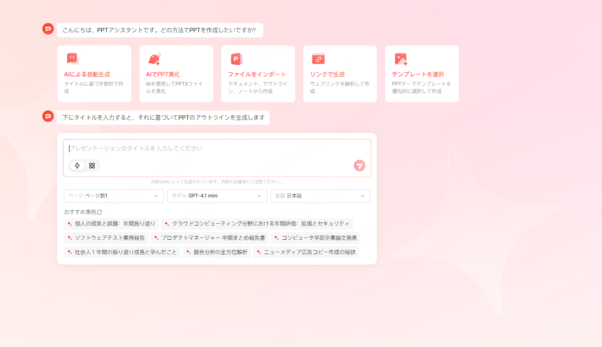Click the ファイルをインポート file icon

click(236, 59)
